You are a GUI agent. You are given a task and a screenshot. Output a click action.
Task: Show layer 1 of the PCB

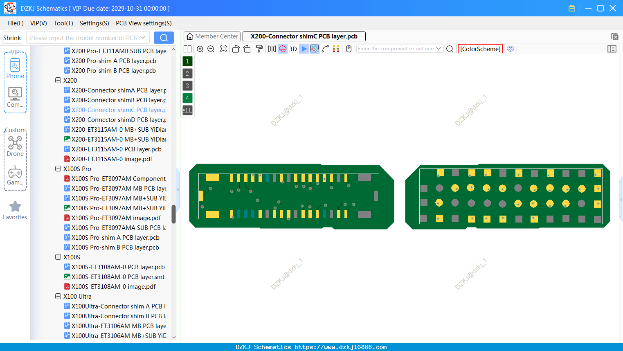tap(187, 61)
